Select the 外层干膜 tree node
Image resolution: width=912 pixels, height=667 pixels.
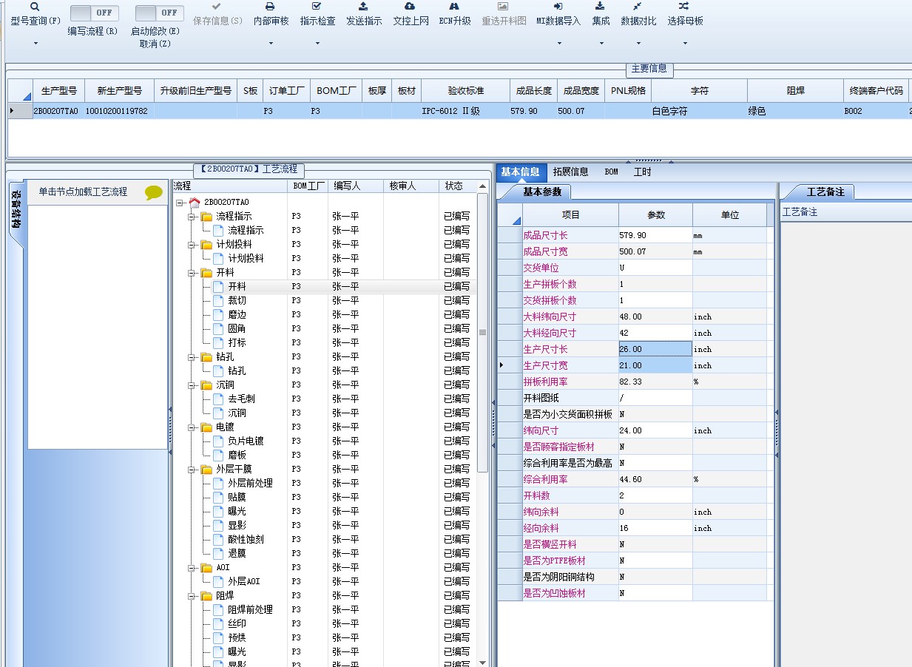[x=234, y=470]
